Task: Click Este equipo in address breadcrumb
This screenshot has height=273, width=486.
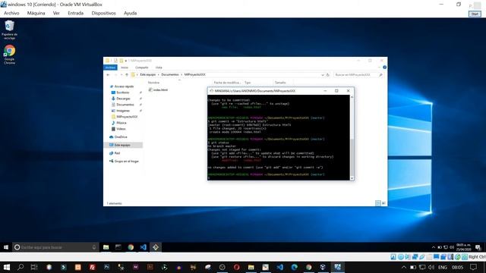Action: pyautogui.click(x=148, y=74)
